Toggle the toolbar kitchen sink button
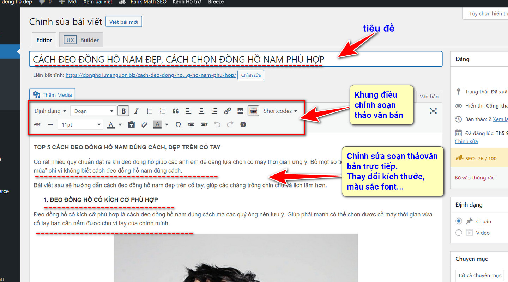Viewport: 508px width, 282px height. tap(253, 111)
